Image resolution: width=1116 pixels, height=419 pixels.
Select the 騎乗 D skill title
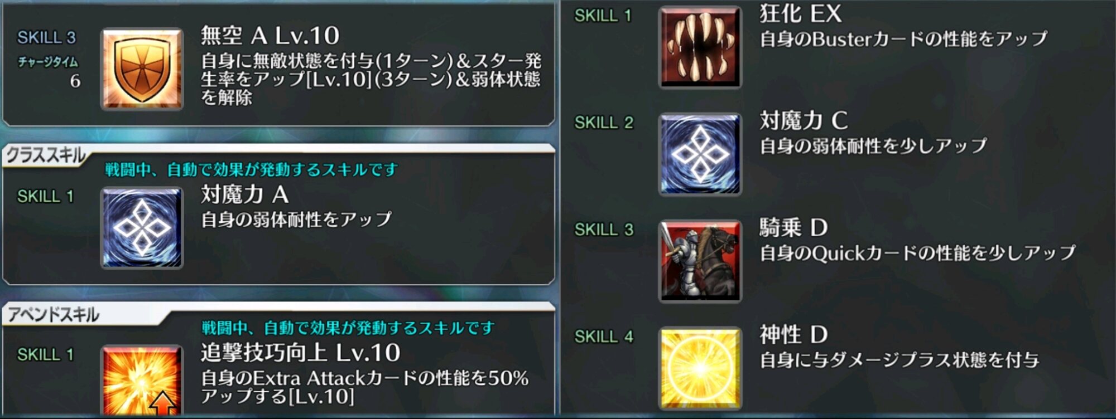pos(793,227)
